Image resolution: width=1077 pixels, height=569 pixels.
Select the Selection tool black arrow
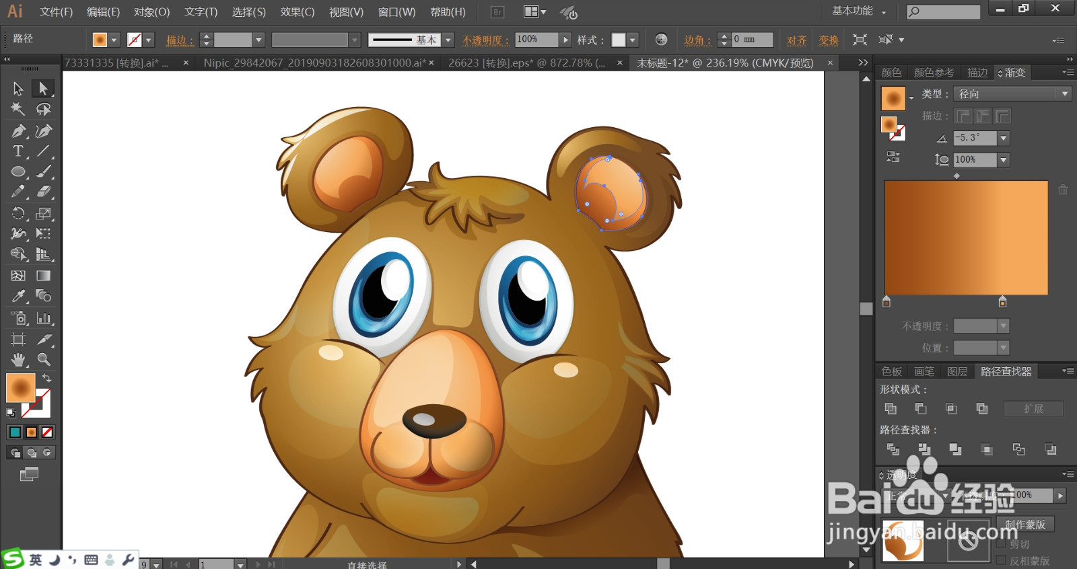pos(18,89)
